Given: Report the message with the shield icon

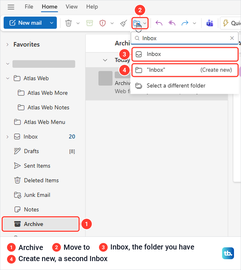Looking at the screenshot, I should pos(103,23).
